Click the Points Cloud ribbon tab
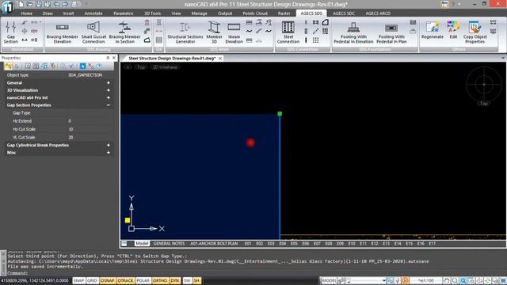The image size is (507, 285). coord(255,13)
